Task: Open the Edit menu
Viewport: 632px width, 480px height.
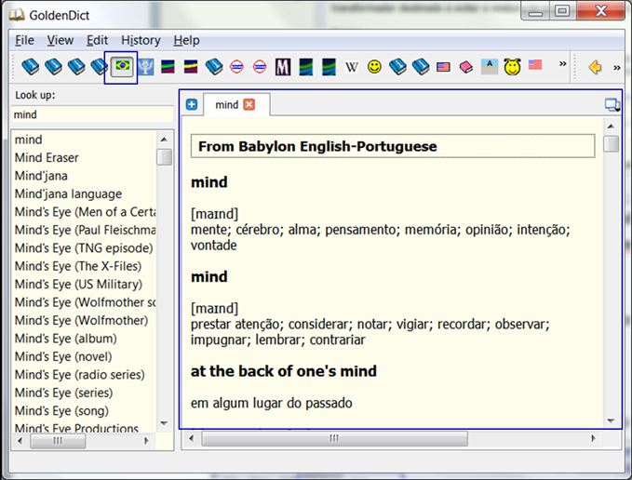Action: [x=97, y=40]
